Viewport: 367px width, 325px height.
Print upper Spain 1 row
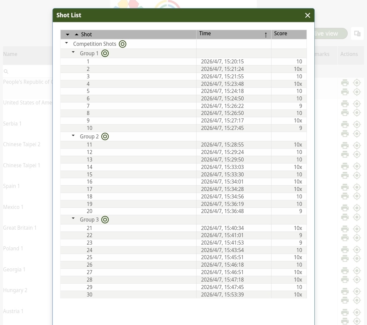[x=345, y=187]
